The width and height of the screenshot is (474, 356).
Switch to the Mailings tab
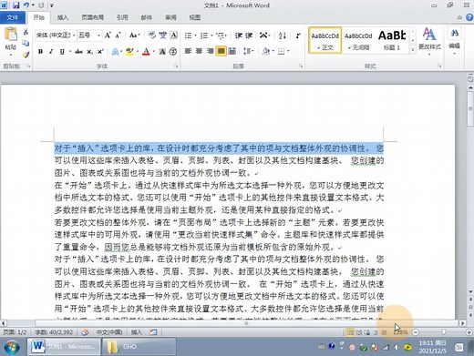tap(147, 17)
